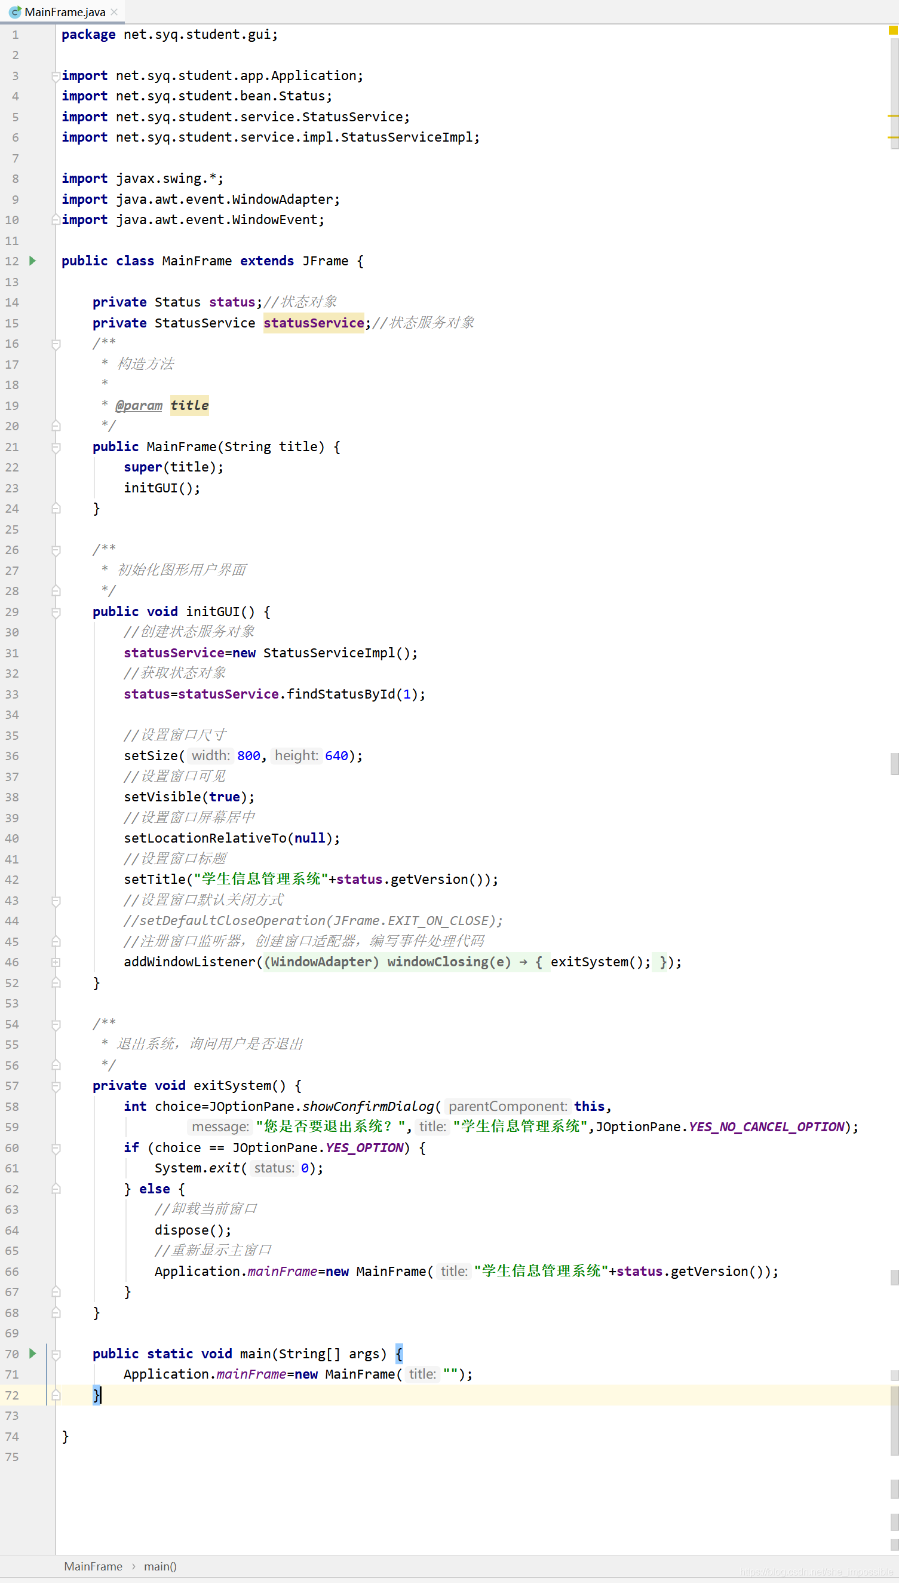Click JFrame in the class declaration

325,261
